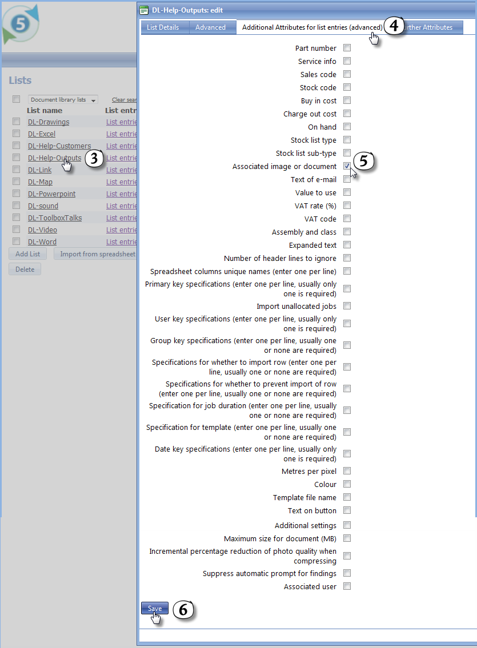Open the DL-Excel list

pyautogui.click(x=41, y=134)
